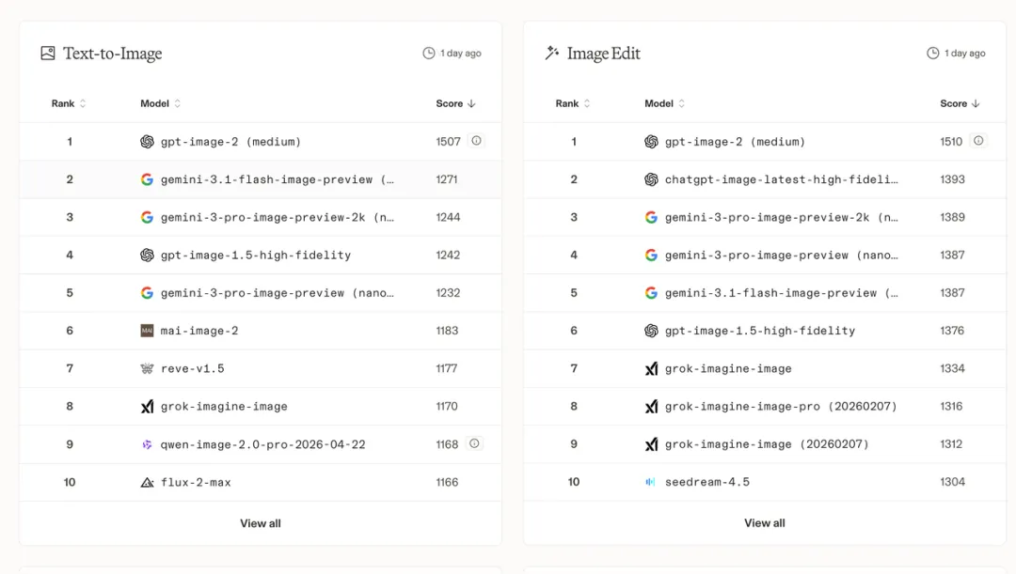Sort Image Edit table by Rank

click(x=573, y=103)
